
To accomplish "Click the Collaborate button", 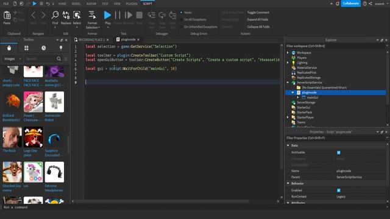I will point(351,4).
